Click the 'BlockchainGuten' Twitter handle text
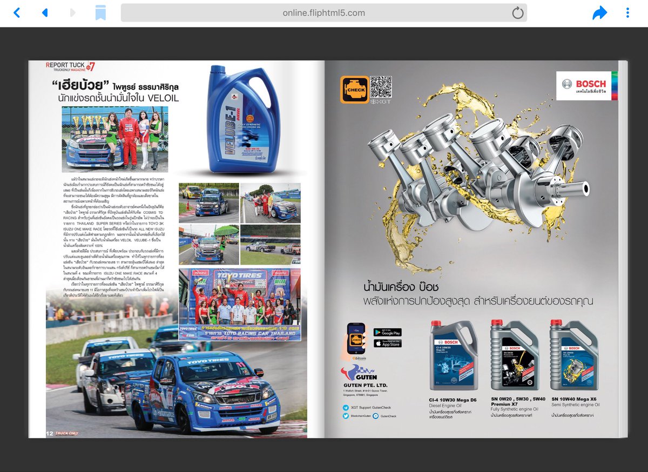The image size is (648, 472). pos(361,416)
